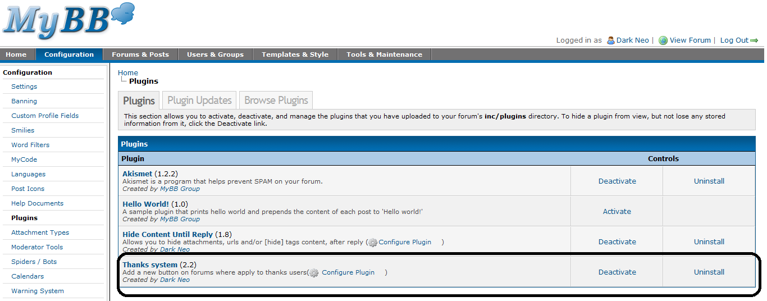Open Post Icons in the sidebar
767x301 pixels.
[28, 189]
